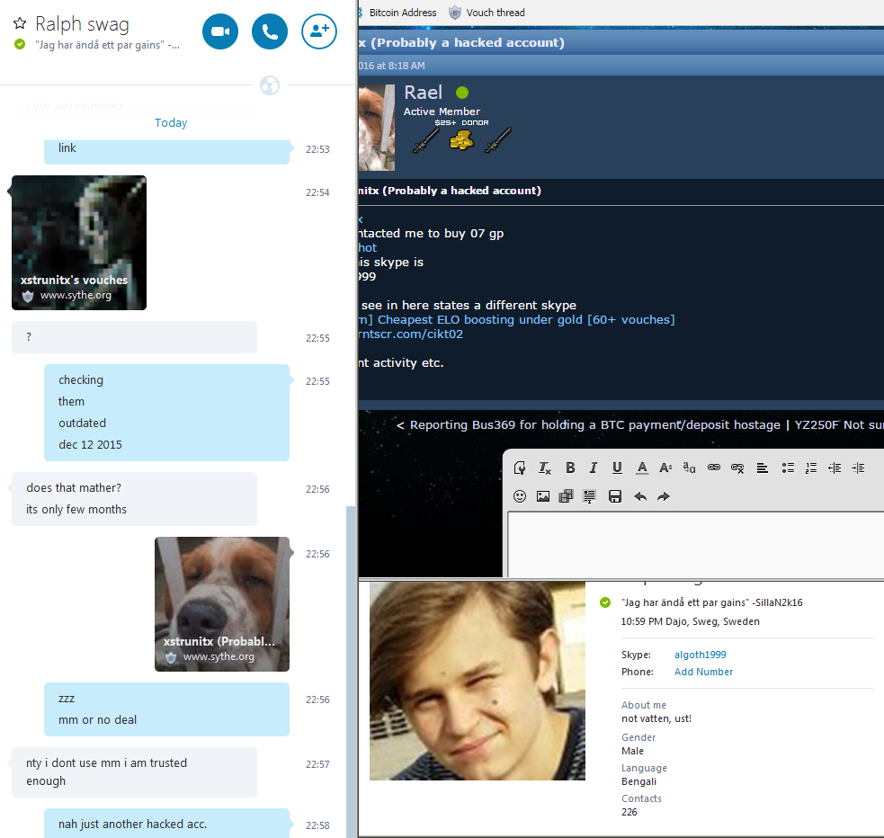Viewport: 884px width, 838px height.
Task: Indent the text in the editor
Action: pyautogui.click(x=858, y=468)
